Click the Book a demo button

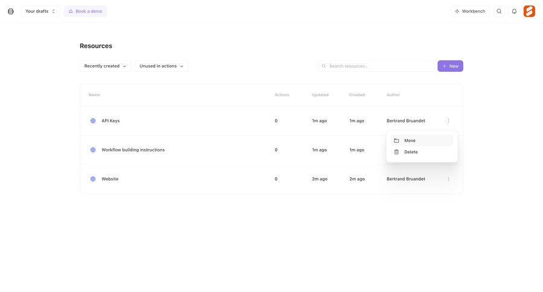(85, 11)
